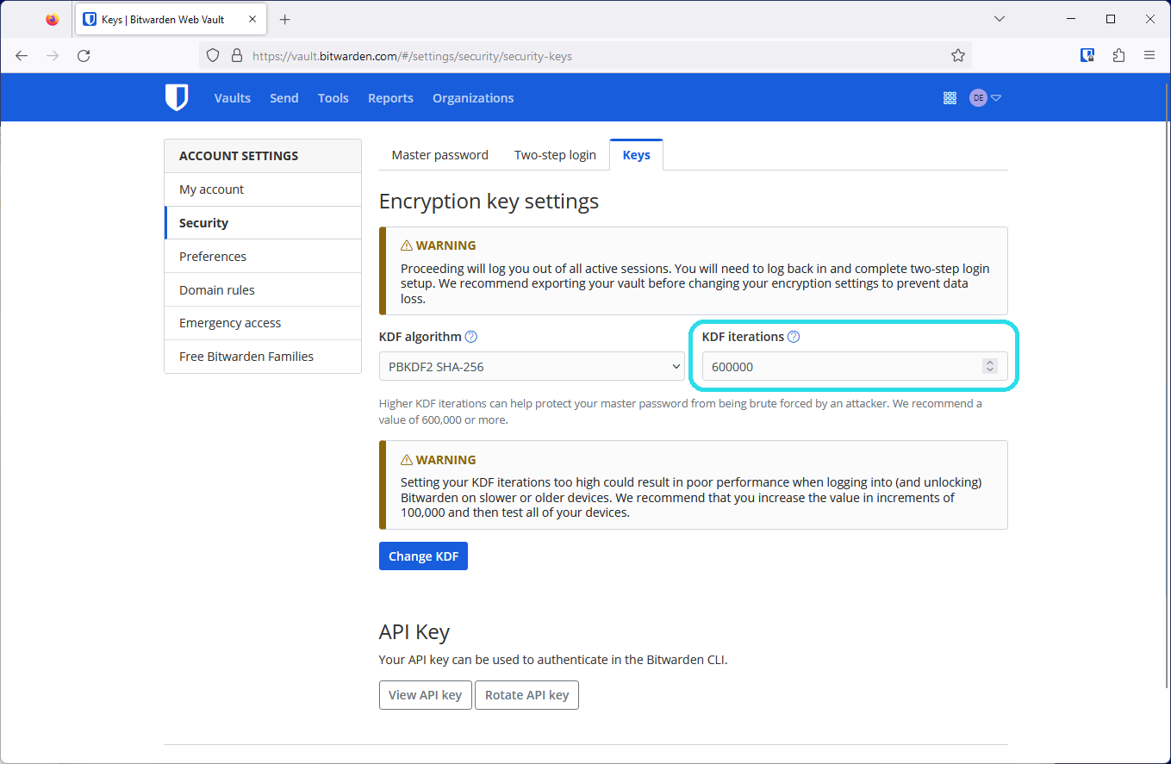Open the tracking protection shield in address bar
The height and width of the screenshot is (764, 1171).
(x=213, y=54)
